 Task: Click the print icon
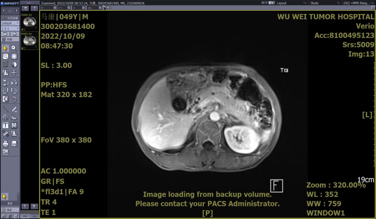5,144
